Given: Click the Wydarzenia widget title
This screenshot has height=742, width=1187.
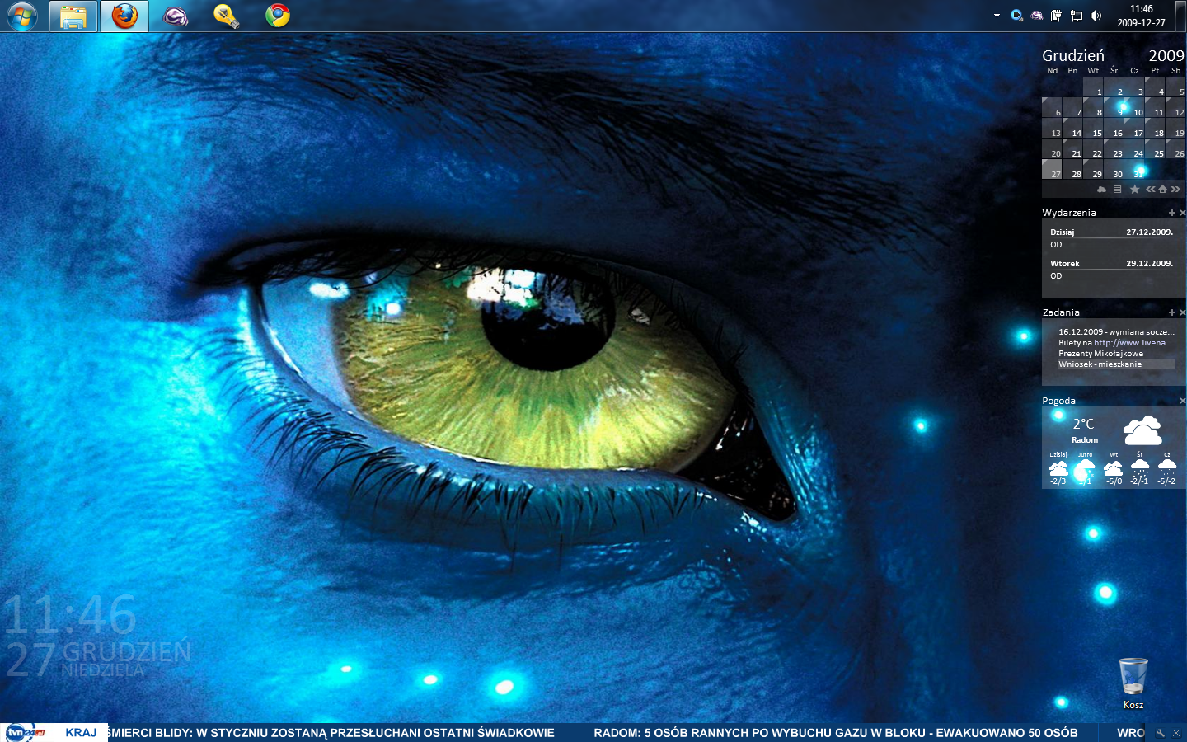Looking at the screenshot, I should tap(1069, 213).
